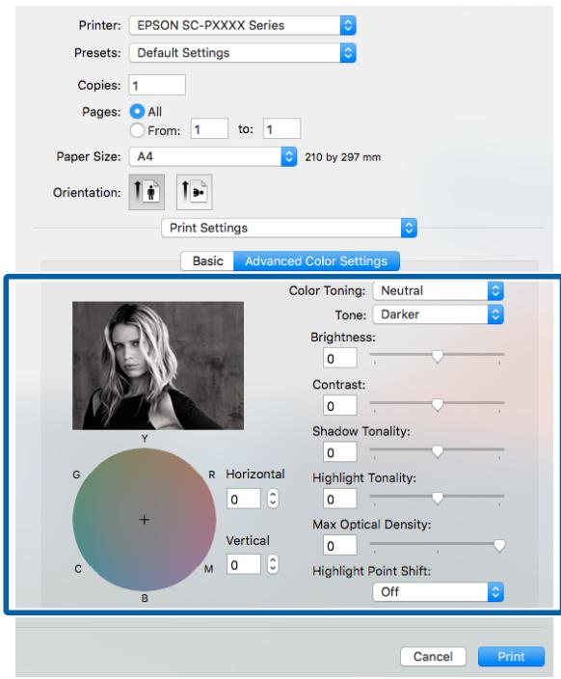Click the Contrast slider handle
This screenshot has width=561, height=679.
tap(438, 405)
